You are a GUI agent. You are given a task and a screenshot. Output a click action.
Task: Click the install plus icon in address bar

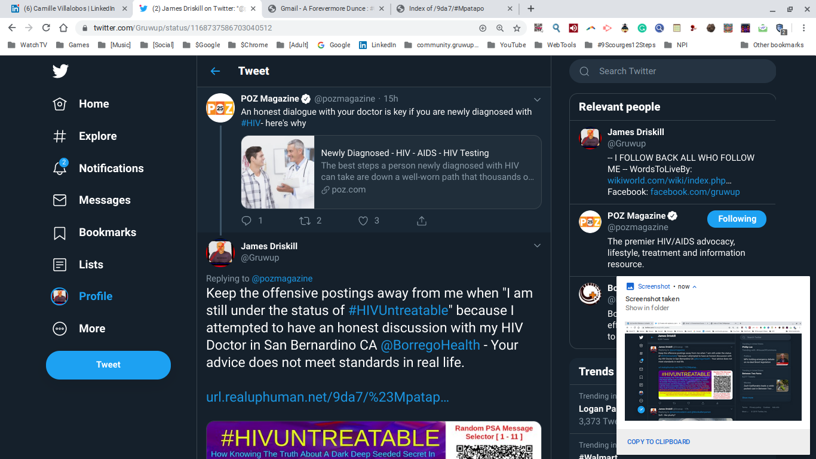[483, 28]
